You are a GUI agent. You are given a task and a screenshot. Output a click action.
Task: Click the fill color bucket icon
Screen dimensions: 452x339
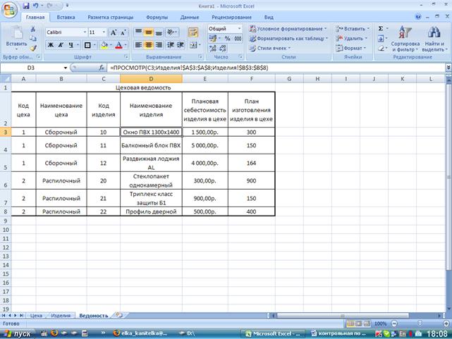coord(104,45)
